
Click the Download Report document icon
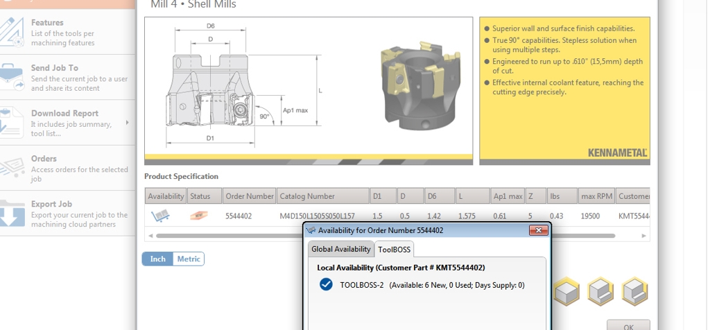[x=12, y=122]
